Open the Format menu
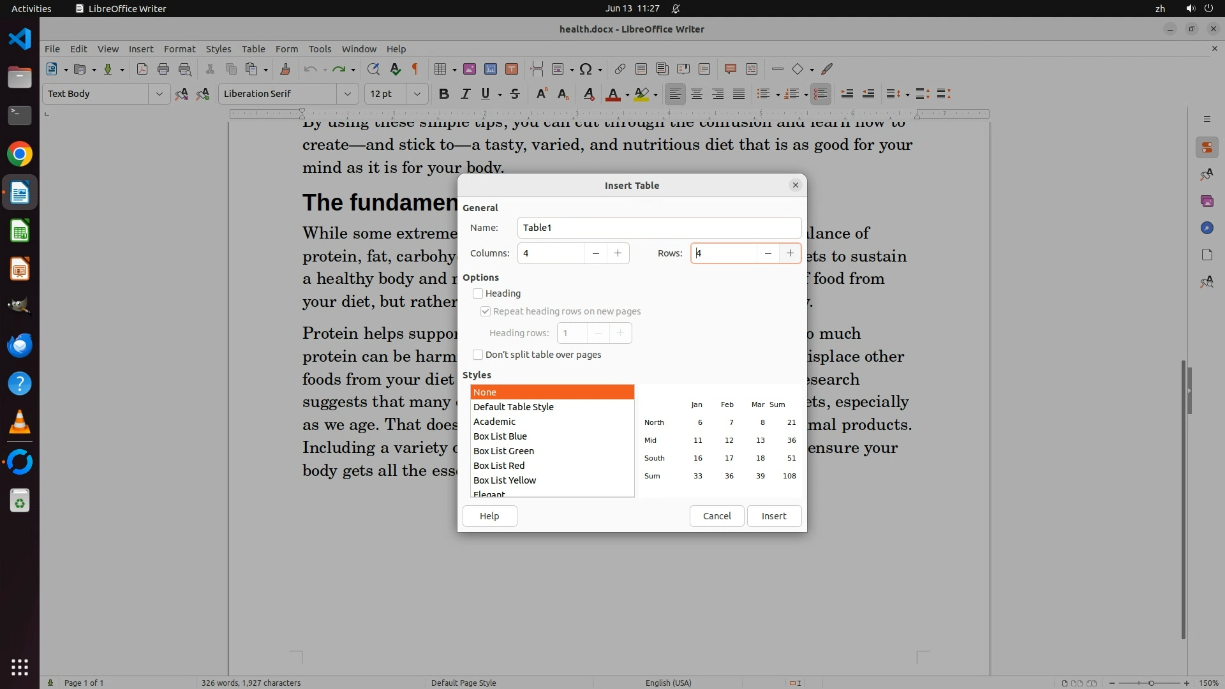This screenshot has height=689, width=1225. (179, 48)
